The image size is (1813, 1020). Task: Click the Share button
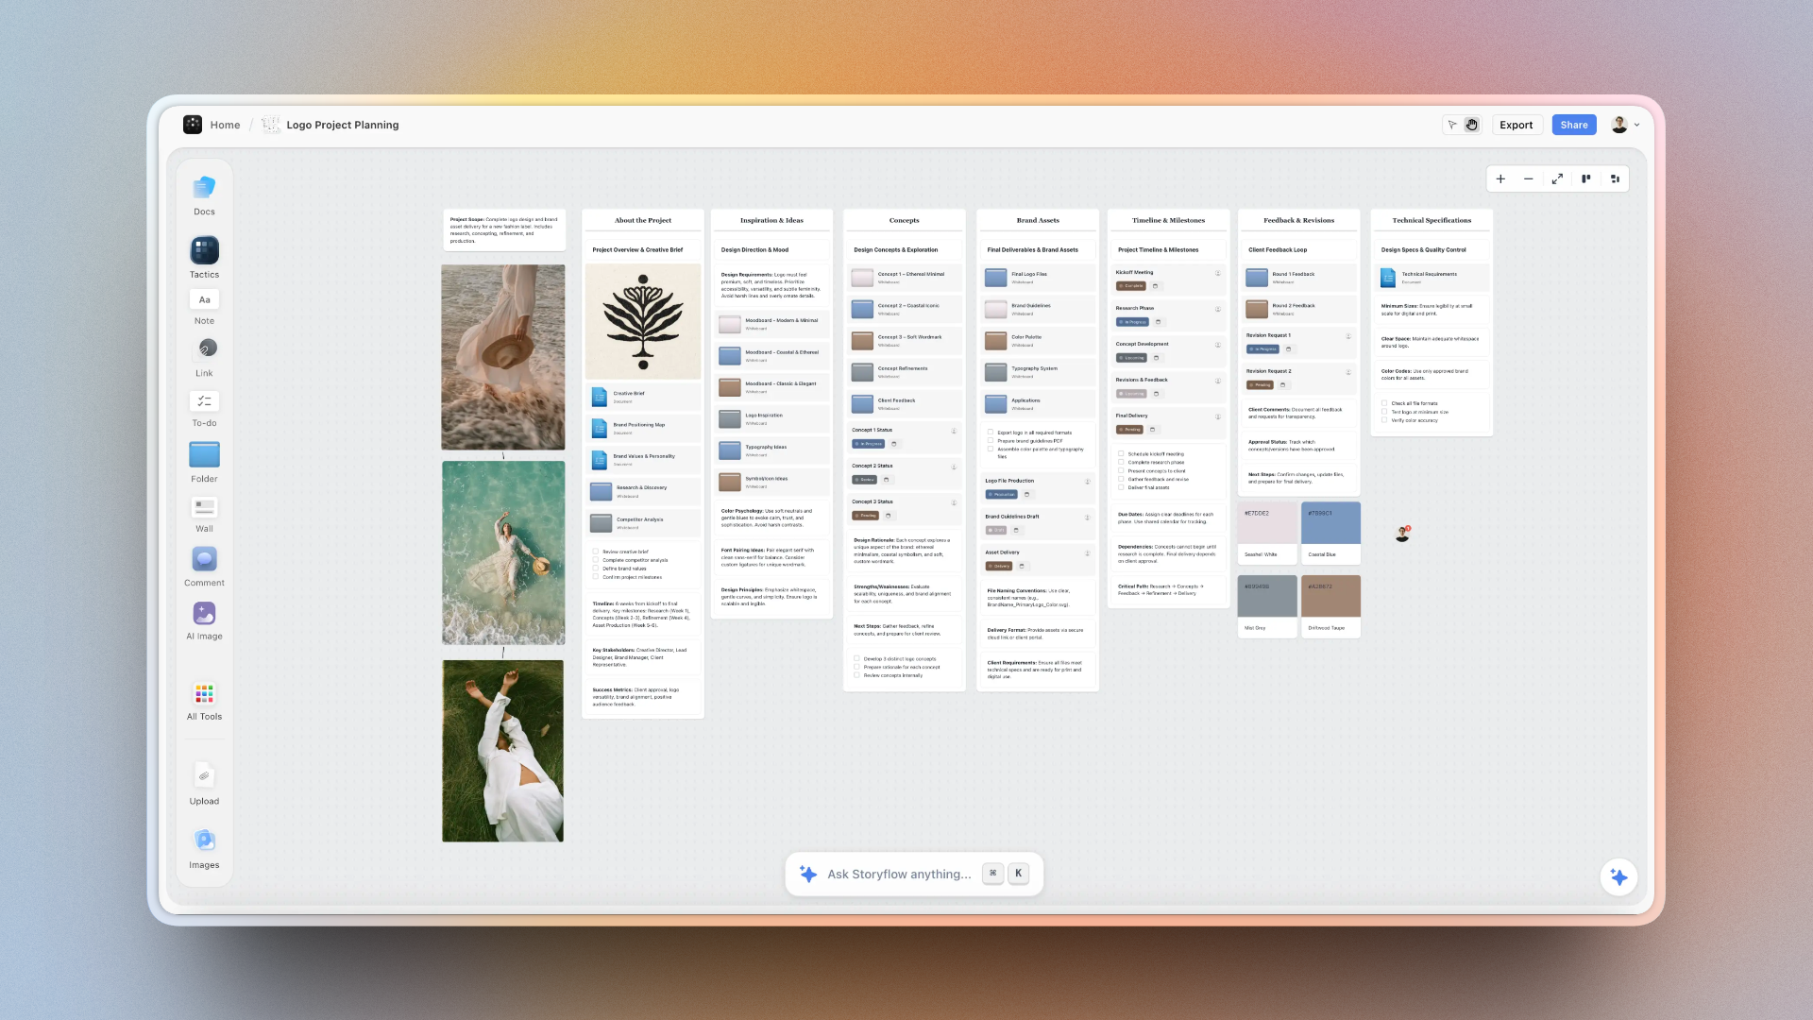(1573, 124)
